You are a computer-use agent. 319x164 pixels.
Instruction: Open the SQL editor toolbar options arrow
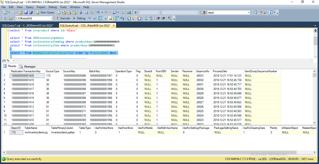[174, 19]
